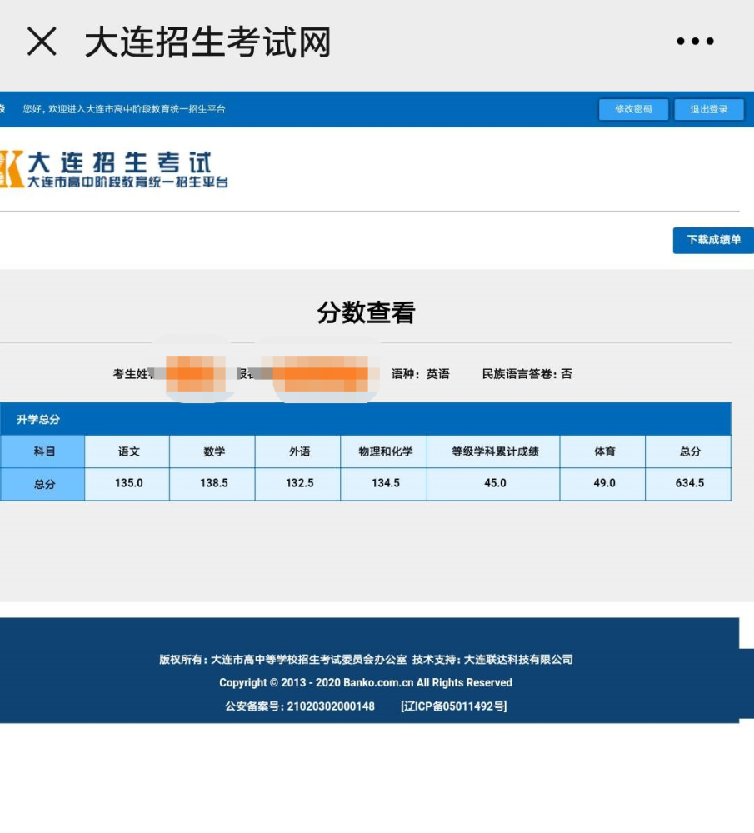
Task: Click the 134.5 physics and chemistry score
Action: 383,483
